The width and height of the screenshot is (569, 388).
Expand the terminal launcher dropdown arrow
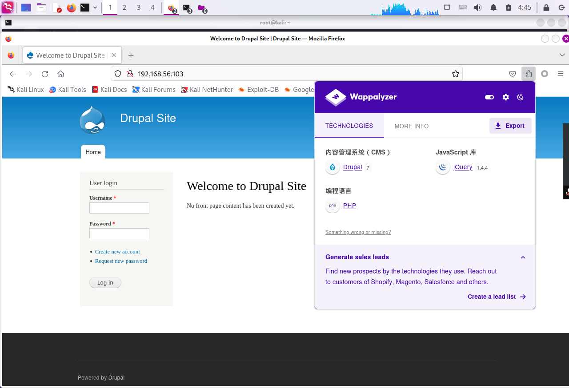(x=95, y=8)
